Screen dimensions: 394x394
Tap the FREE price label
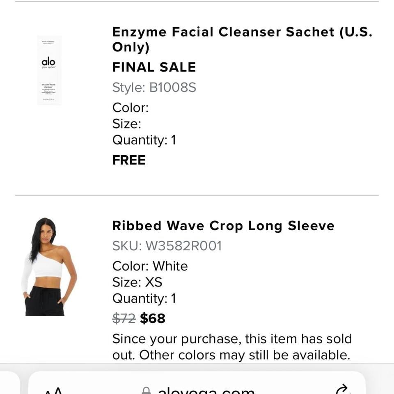coord(129,160)
